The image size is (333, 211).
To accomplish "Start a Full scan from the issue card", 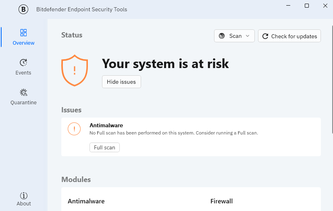I will click(104, 147).
